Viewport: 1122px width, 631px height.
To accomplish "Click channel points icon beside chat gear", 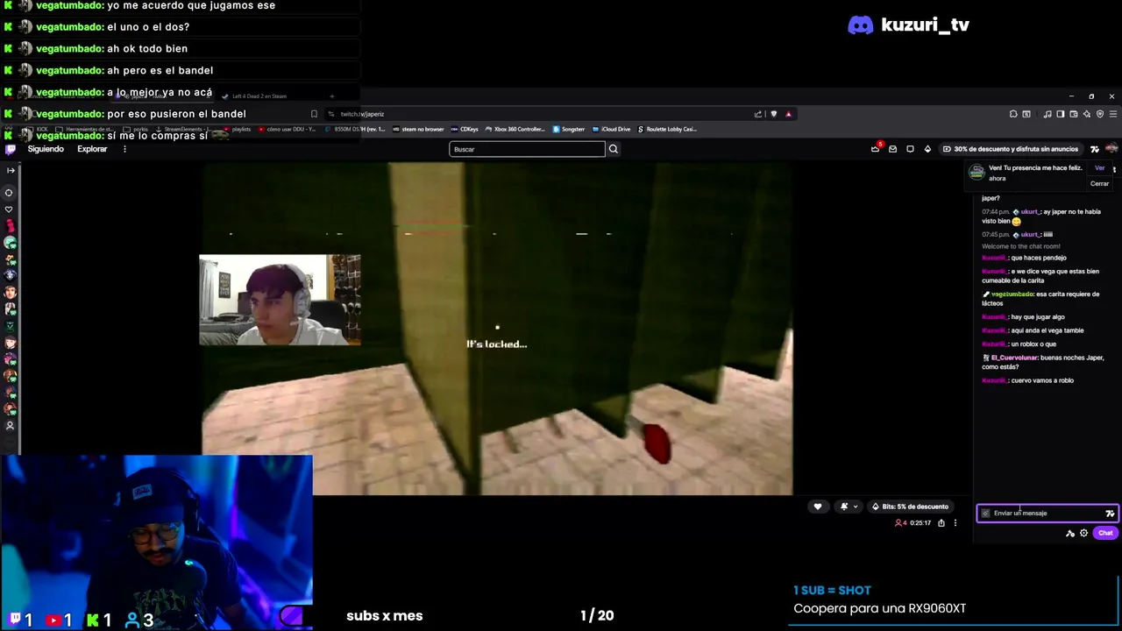I will (1070, 534).
